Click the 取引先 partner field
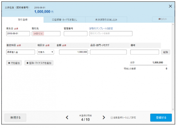 click(x=46, y=34)
